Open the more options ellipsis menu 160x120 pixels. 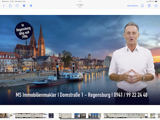coord(156,6)
